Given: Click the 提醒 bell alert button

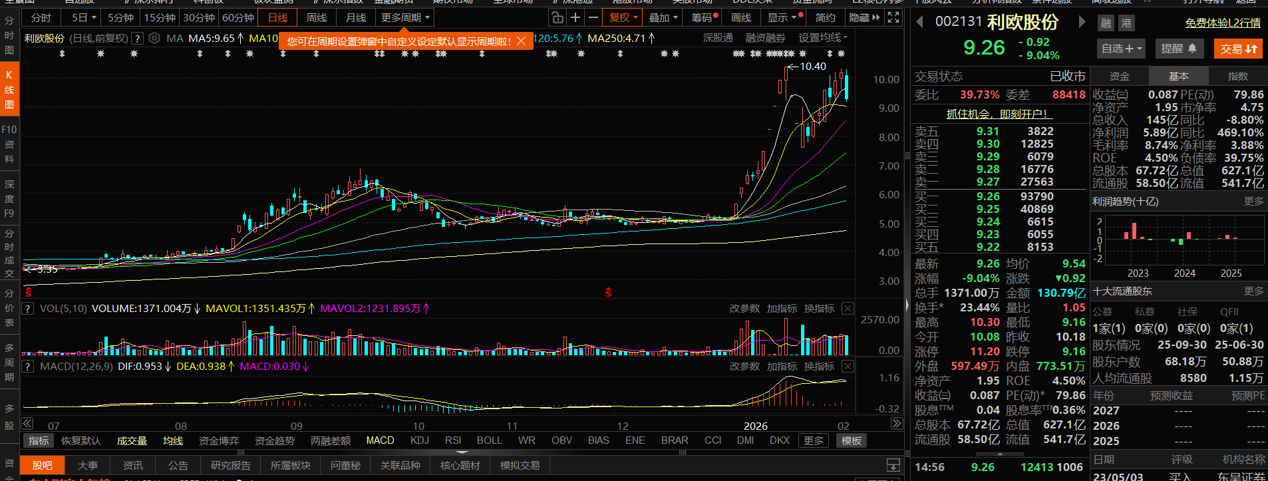Looking at the screenshot, I should tap(1178, 49).
